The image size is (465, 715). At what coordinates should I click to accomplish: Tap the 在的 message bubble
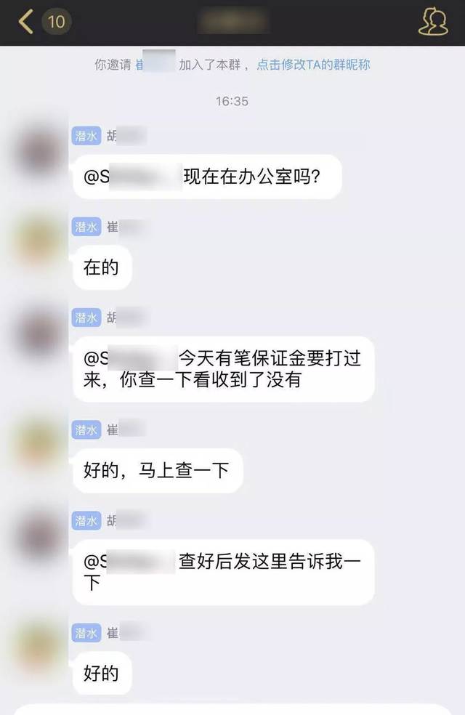102,267
